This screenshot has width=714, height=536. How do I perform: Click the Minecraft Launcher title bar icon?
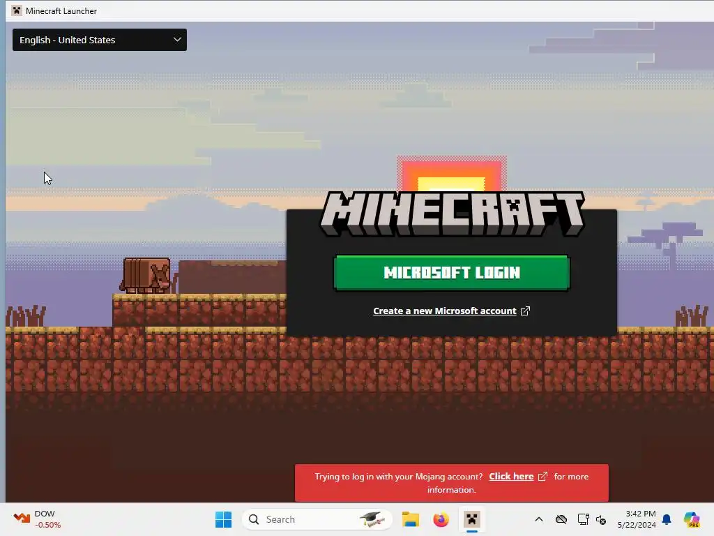pyautogui.click(x=17, y=10)
